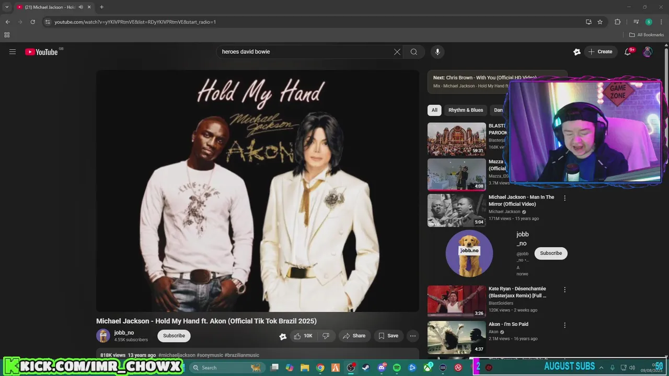This screenshot has height=376, width=669.
Task: Open Kate Ryan Désenchantée thumbnail
Action: tap(457, 301)
